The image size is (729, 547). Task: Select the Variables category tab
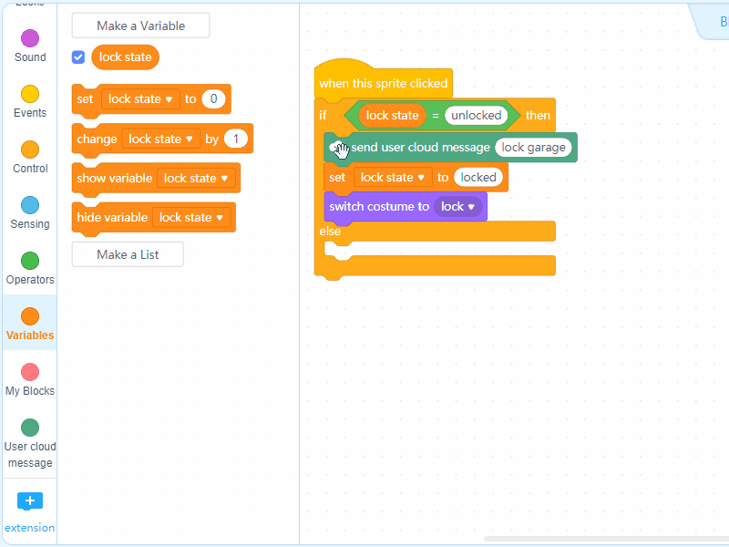click(30, 324)
